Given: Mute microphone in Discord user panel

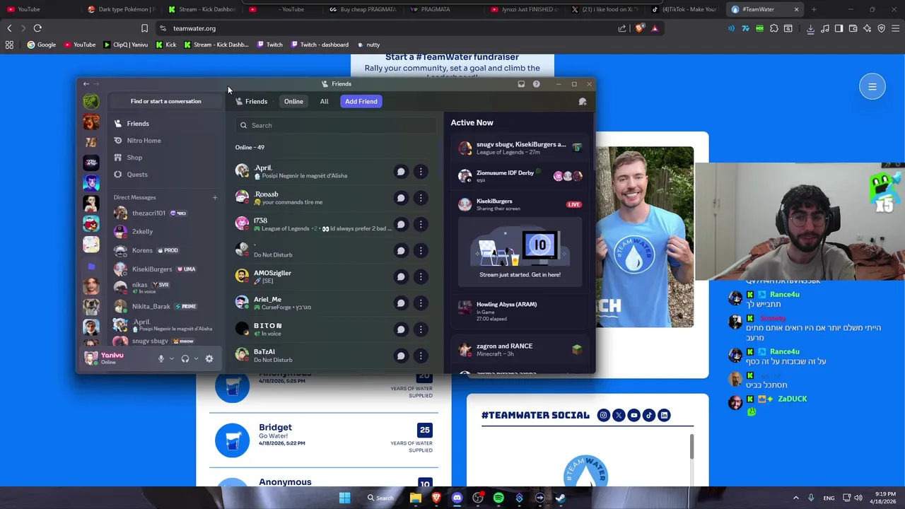Looking at the screenshot, I should tap(161, 358).
